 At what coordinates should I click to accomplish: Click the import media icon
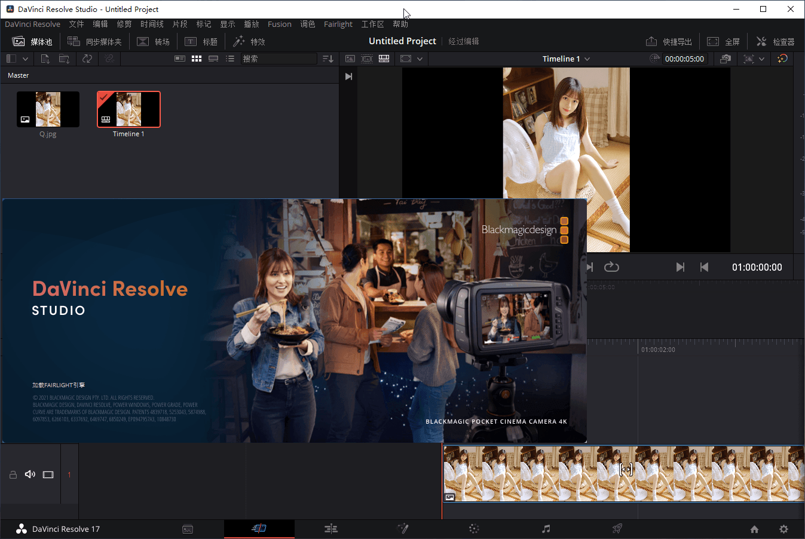click(x=45, y=59)
